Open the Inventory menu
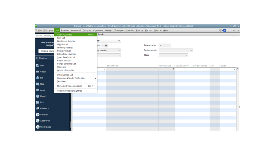275x155 pixels. [130, 30]
